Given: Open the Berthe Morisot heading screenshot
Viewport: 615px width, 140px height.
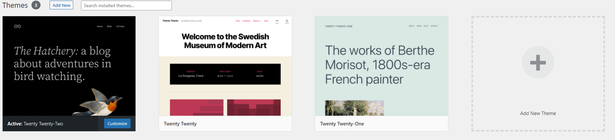Looking at the screenshot, I should [380, 65].
